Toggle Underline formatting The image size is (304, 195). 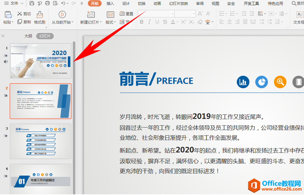tap(157, 22)
